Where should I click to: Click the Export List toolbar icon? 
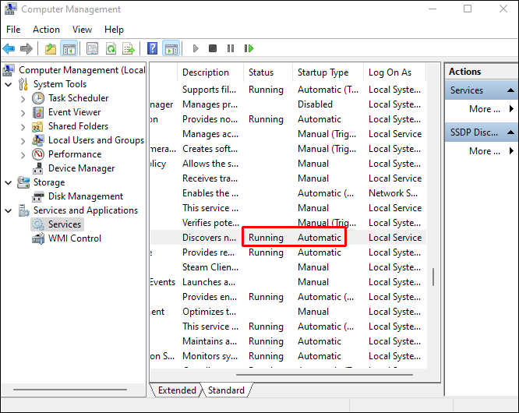(129, 49)
